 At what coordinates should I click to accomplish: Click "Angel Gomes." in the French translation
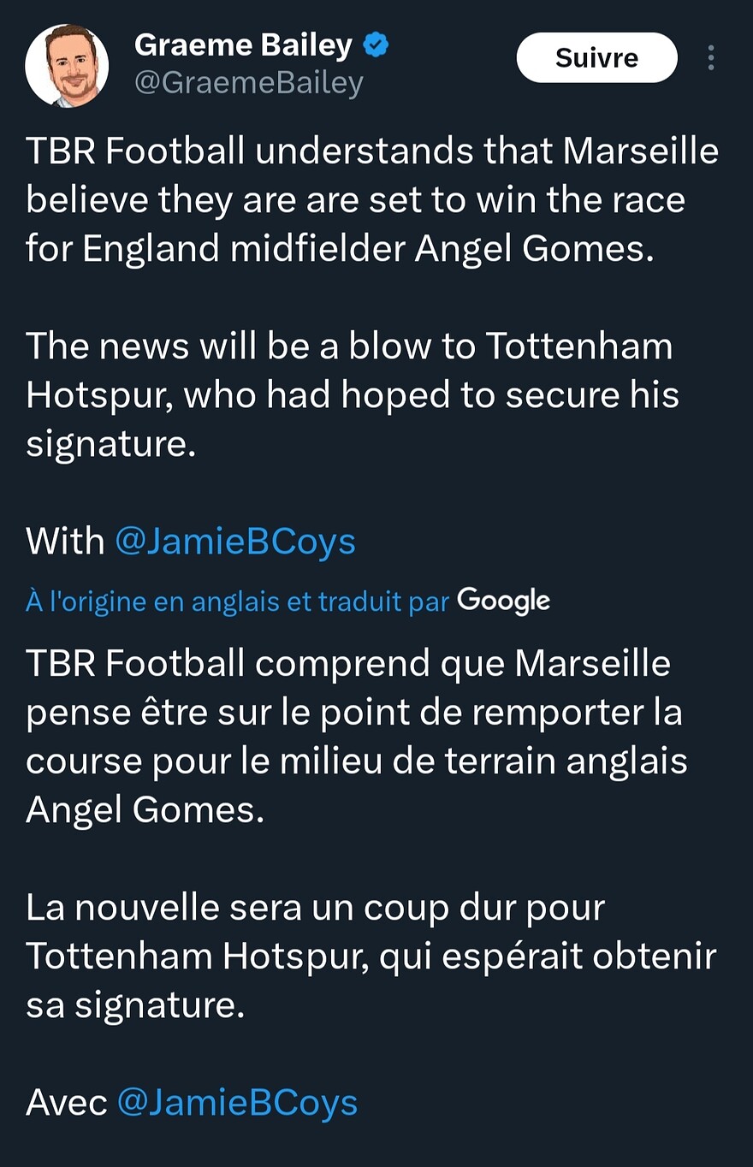[145, 809]
